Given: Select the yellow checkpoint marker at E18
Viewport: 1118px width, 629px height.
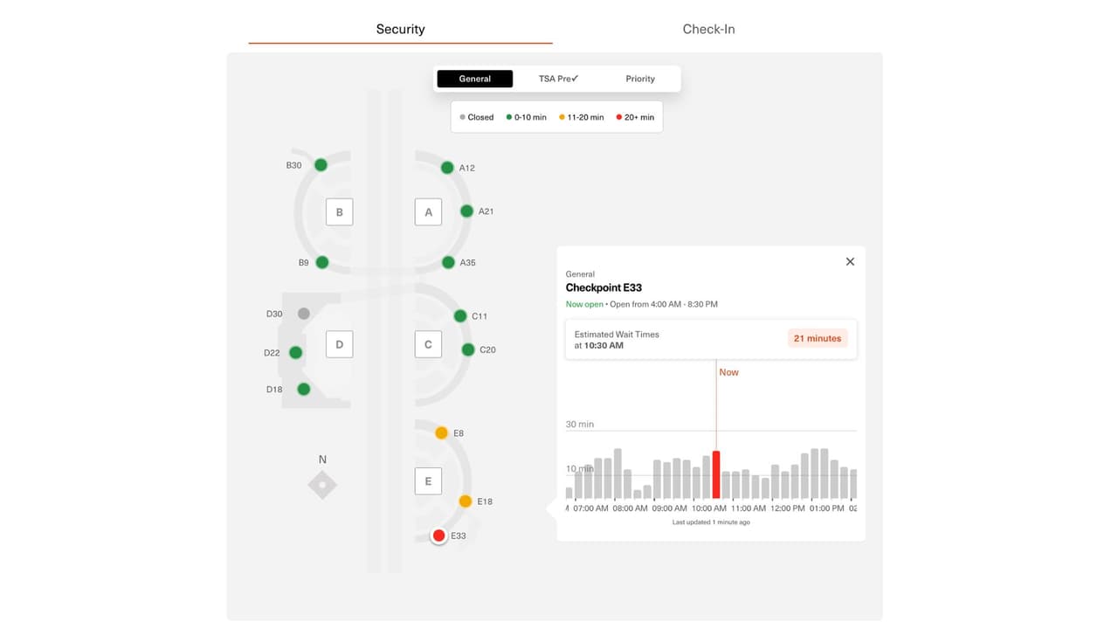Looking at the screenshot, I should coord(466,501).
